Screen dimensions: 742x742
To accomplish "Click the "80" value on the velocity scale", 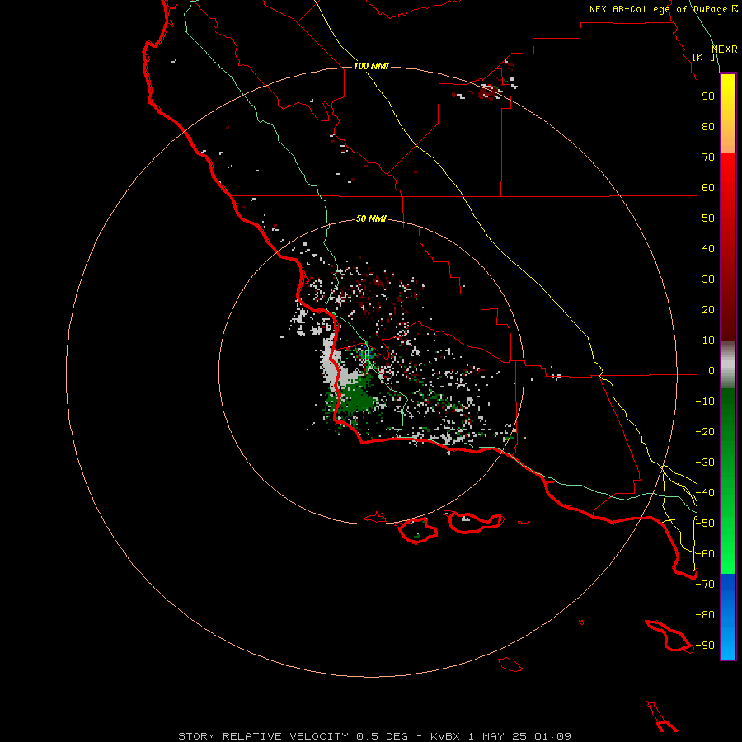I will pos(708,127).
